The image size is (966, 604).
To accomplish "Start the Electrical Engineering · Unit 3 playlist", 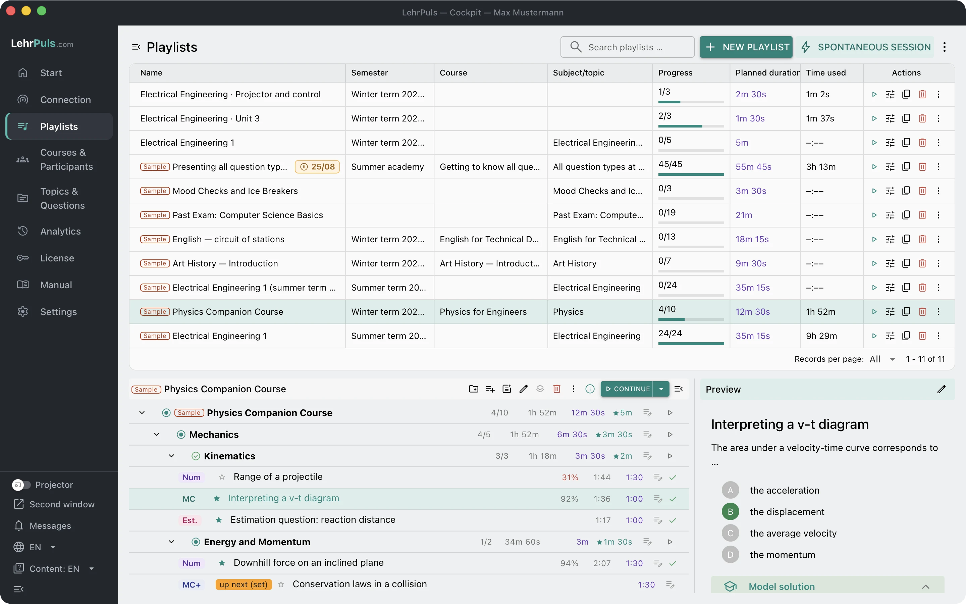I will [874, 118].
